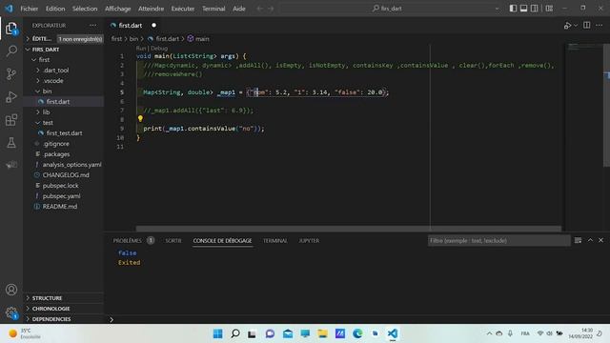Open the Testing flask icon
The height and width of the screenshot is (343, 610).
click(11, 143)
